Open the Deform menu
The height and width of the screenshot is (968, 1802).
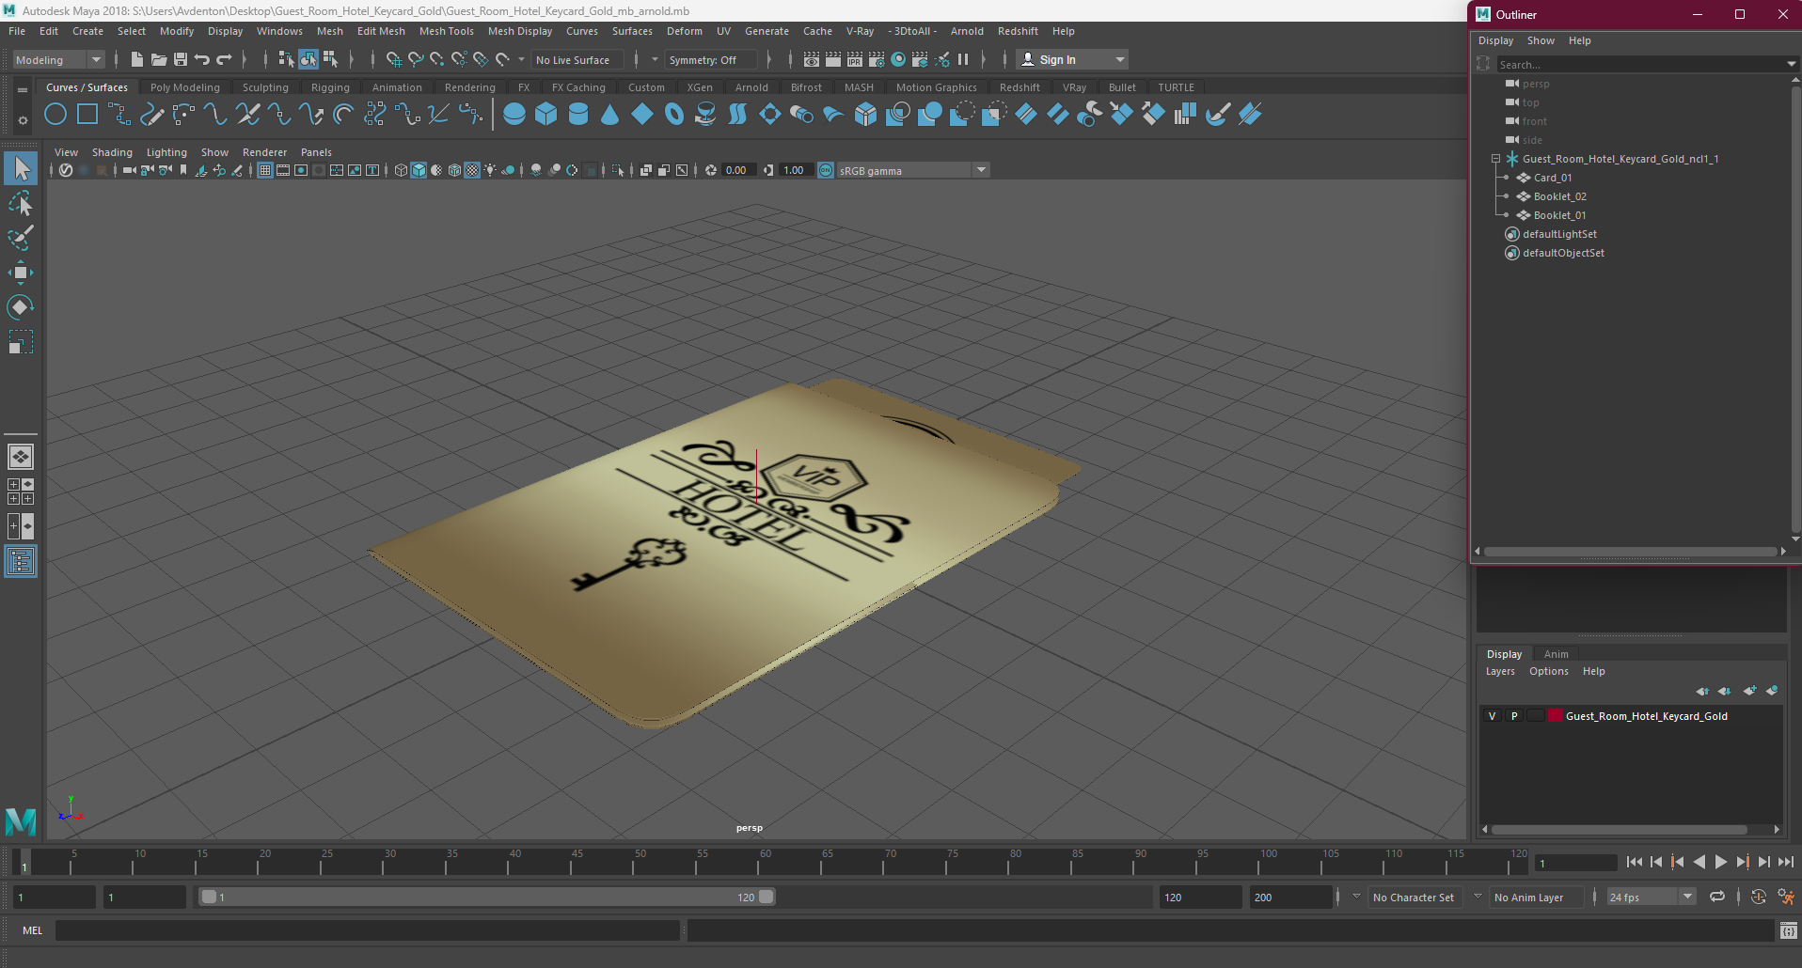(x=684, y=31)
